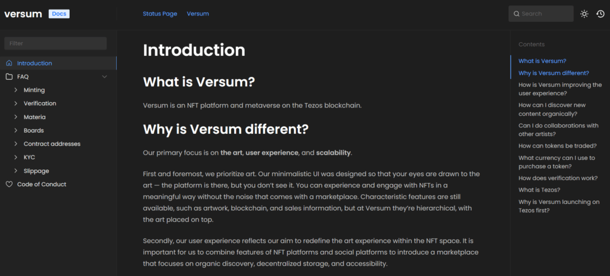Select FAQ in the sidebar
This screenshot has width=610, height=276.
click(x=23, y=77)
